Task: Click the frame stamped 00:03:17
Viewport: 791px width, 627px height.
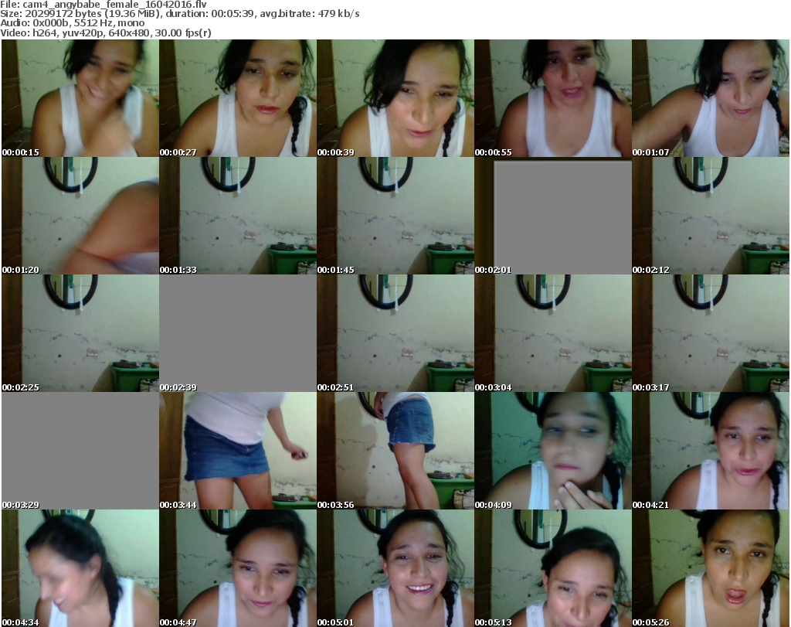Action: (x=711, y=333)
